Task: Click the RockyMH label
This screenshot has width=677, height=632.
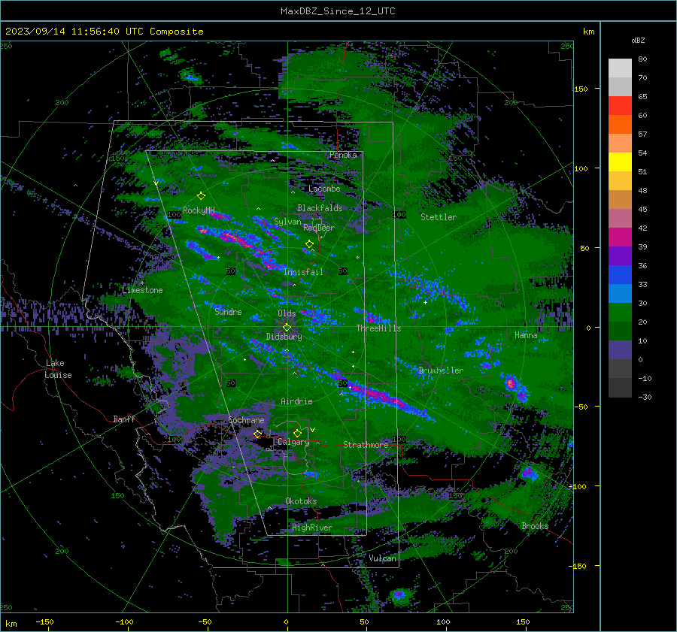Action: coord(199,210)
